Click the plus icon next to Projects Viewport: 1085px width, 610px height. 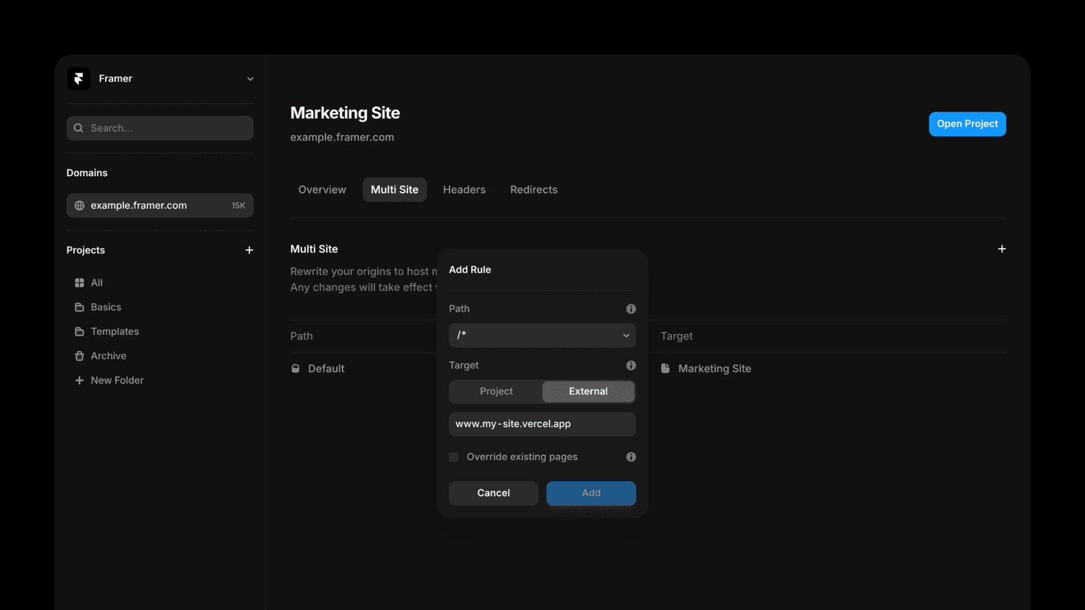pyautogui.click(x=249, y=250)
